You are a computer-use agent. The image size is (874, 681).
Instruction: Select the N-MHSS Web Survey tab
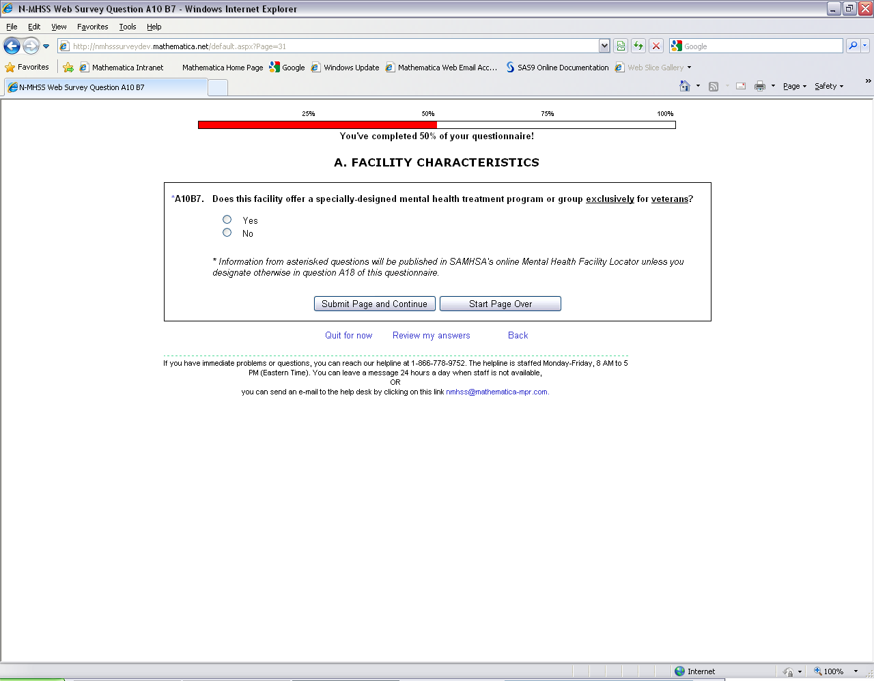[106, 87]
